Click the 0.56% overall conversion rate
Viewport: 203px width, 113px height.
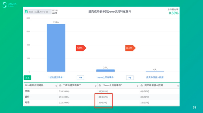click(173, 13)
